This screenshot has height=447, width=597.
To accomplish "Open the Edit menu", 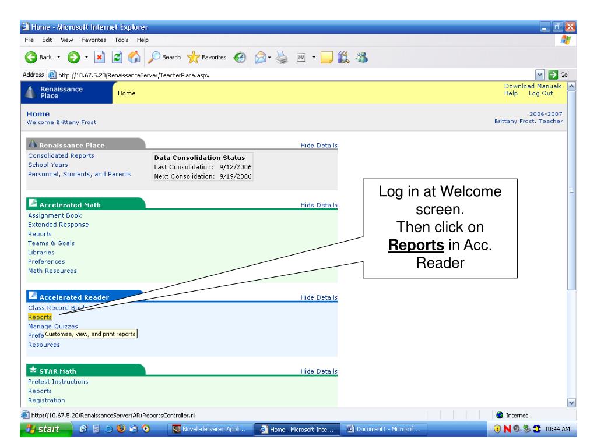I will click(x=47, y=40).
